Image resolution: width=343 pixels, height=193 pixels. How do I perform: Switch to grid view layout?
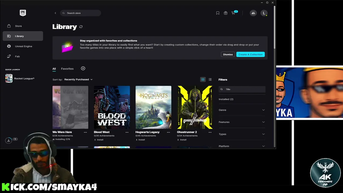[x=203, y=79]
